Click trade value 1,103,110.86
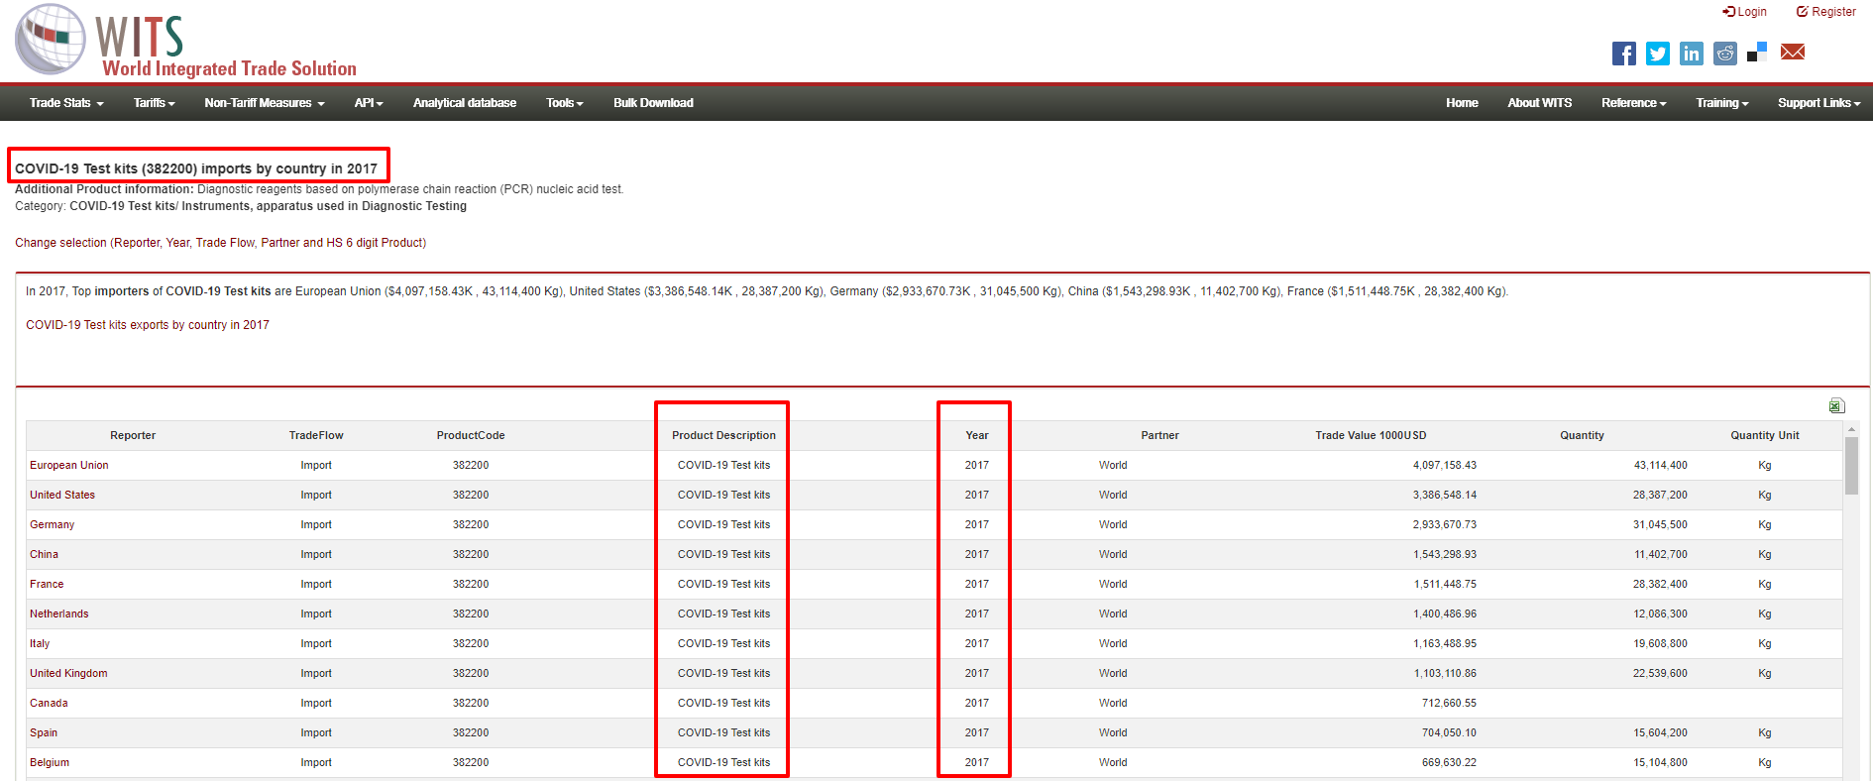 pos(1445,673)
